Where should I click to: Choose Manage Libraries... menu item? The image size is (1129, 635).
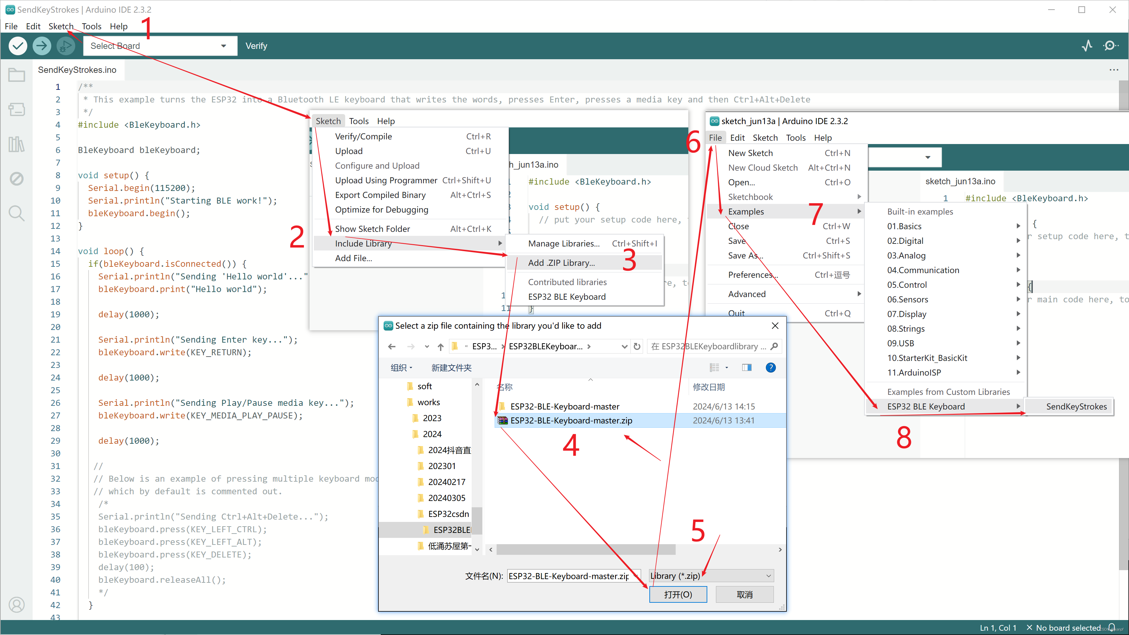point(584,243)
